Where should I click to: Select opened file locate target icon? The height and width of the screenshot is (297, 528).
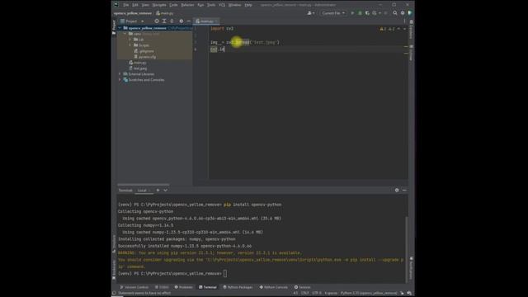click(157, 21)
